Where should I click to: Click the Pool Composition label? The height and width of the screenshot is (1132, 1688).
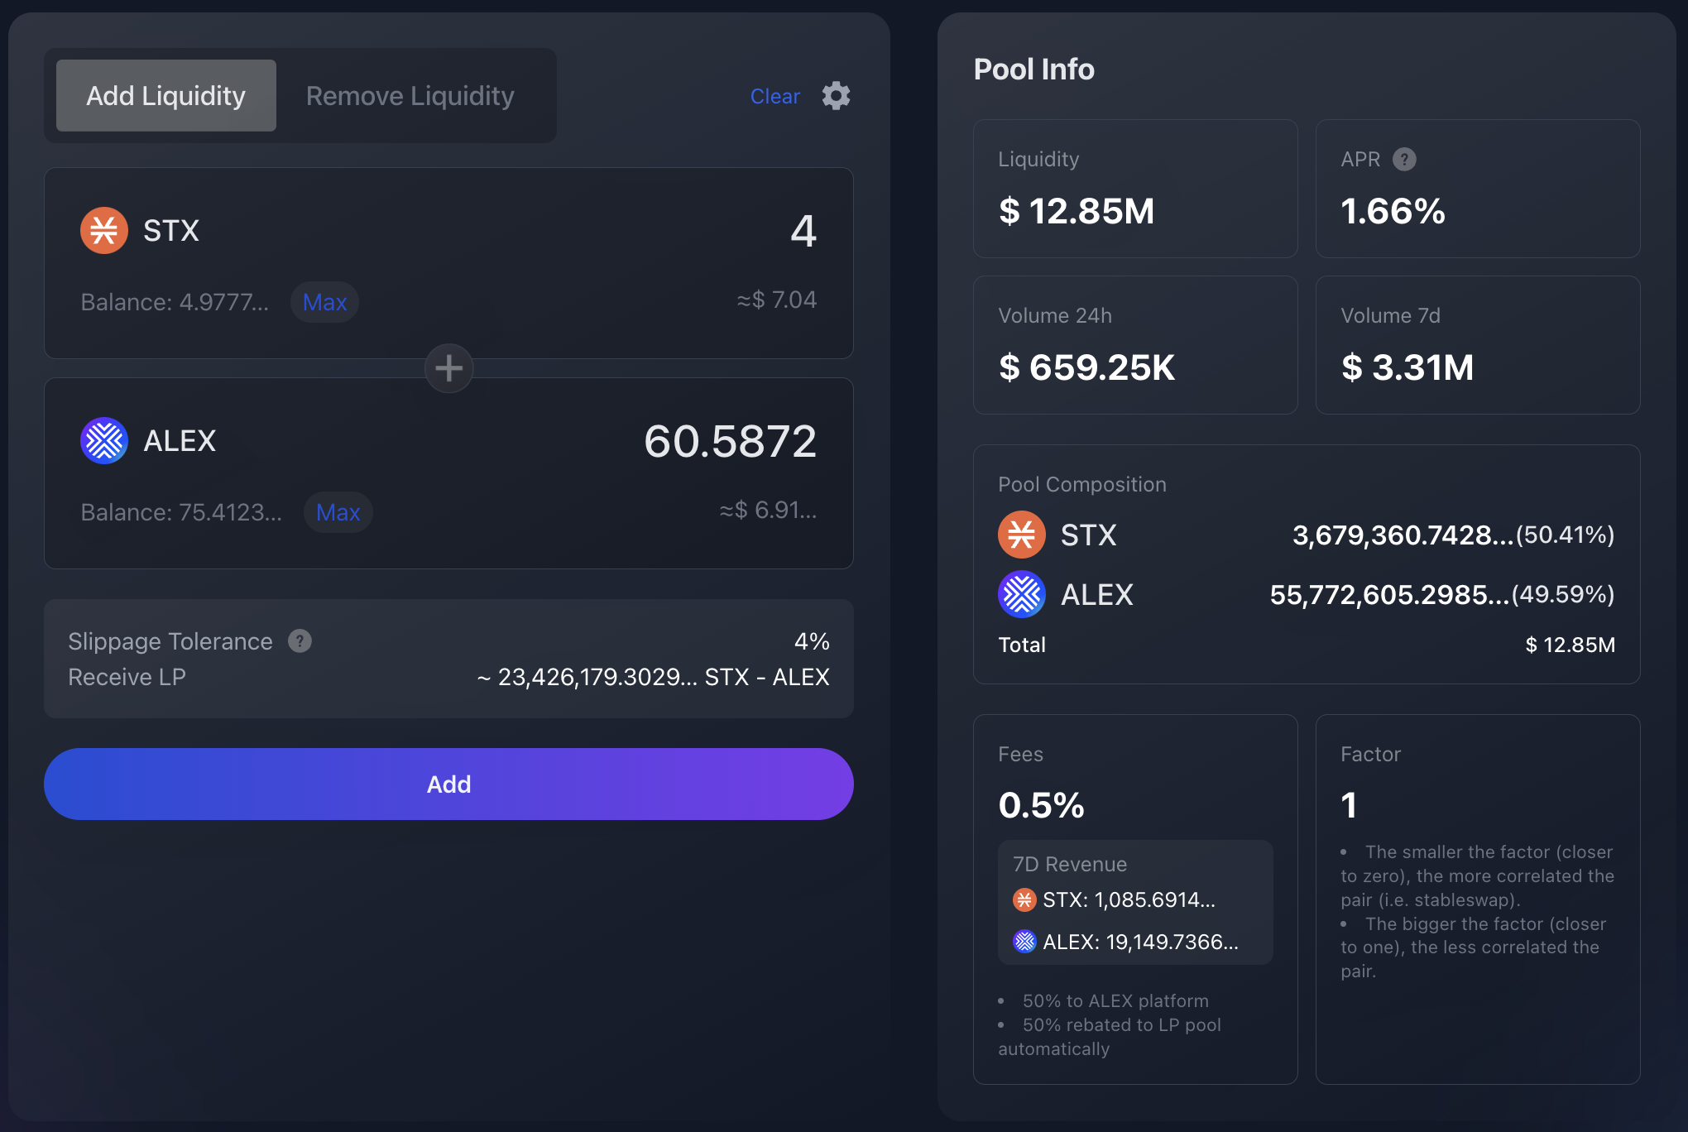1082,484
